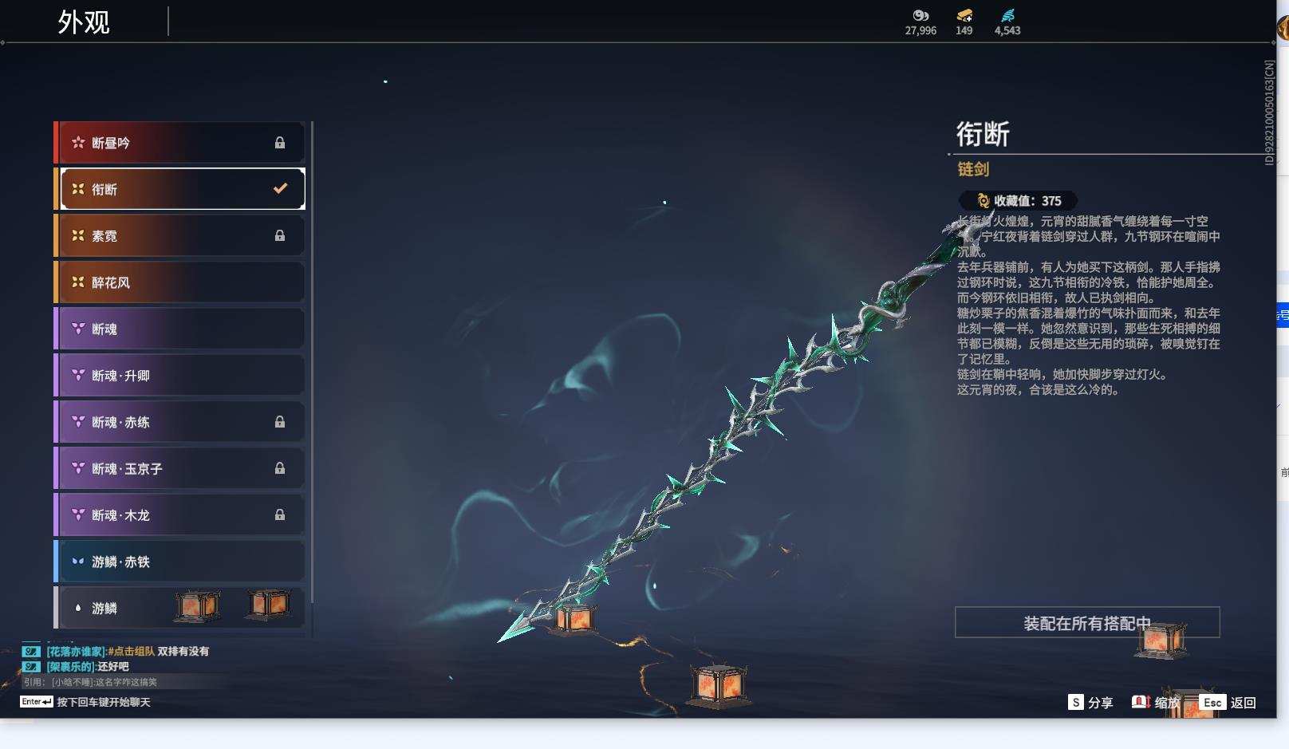Click the chat channel badge before 花落亦谁家
This screenshot has width=1289, height=749.
(x=30, y=651)
